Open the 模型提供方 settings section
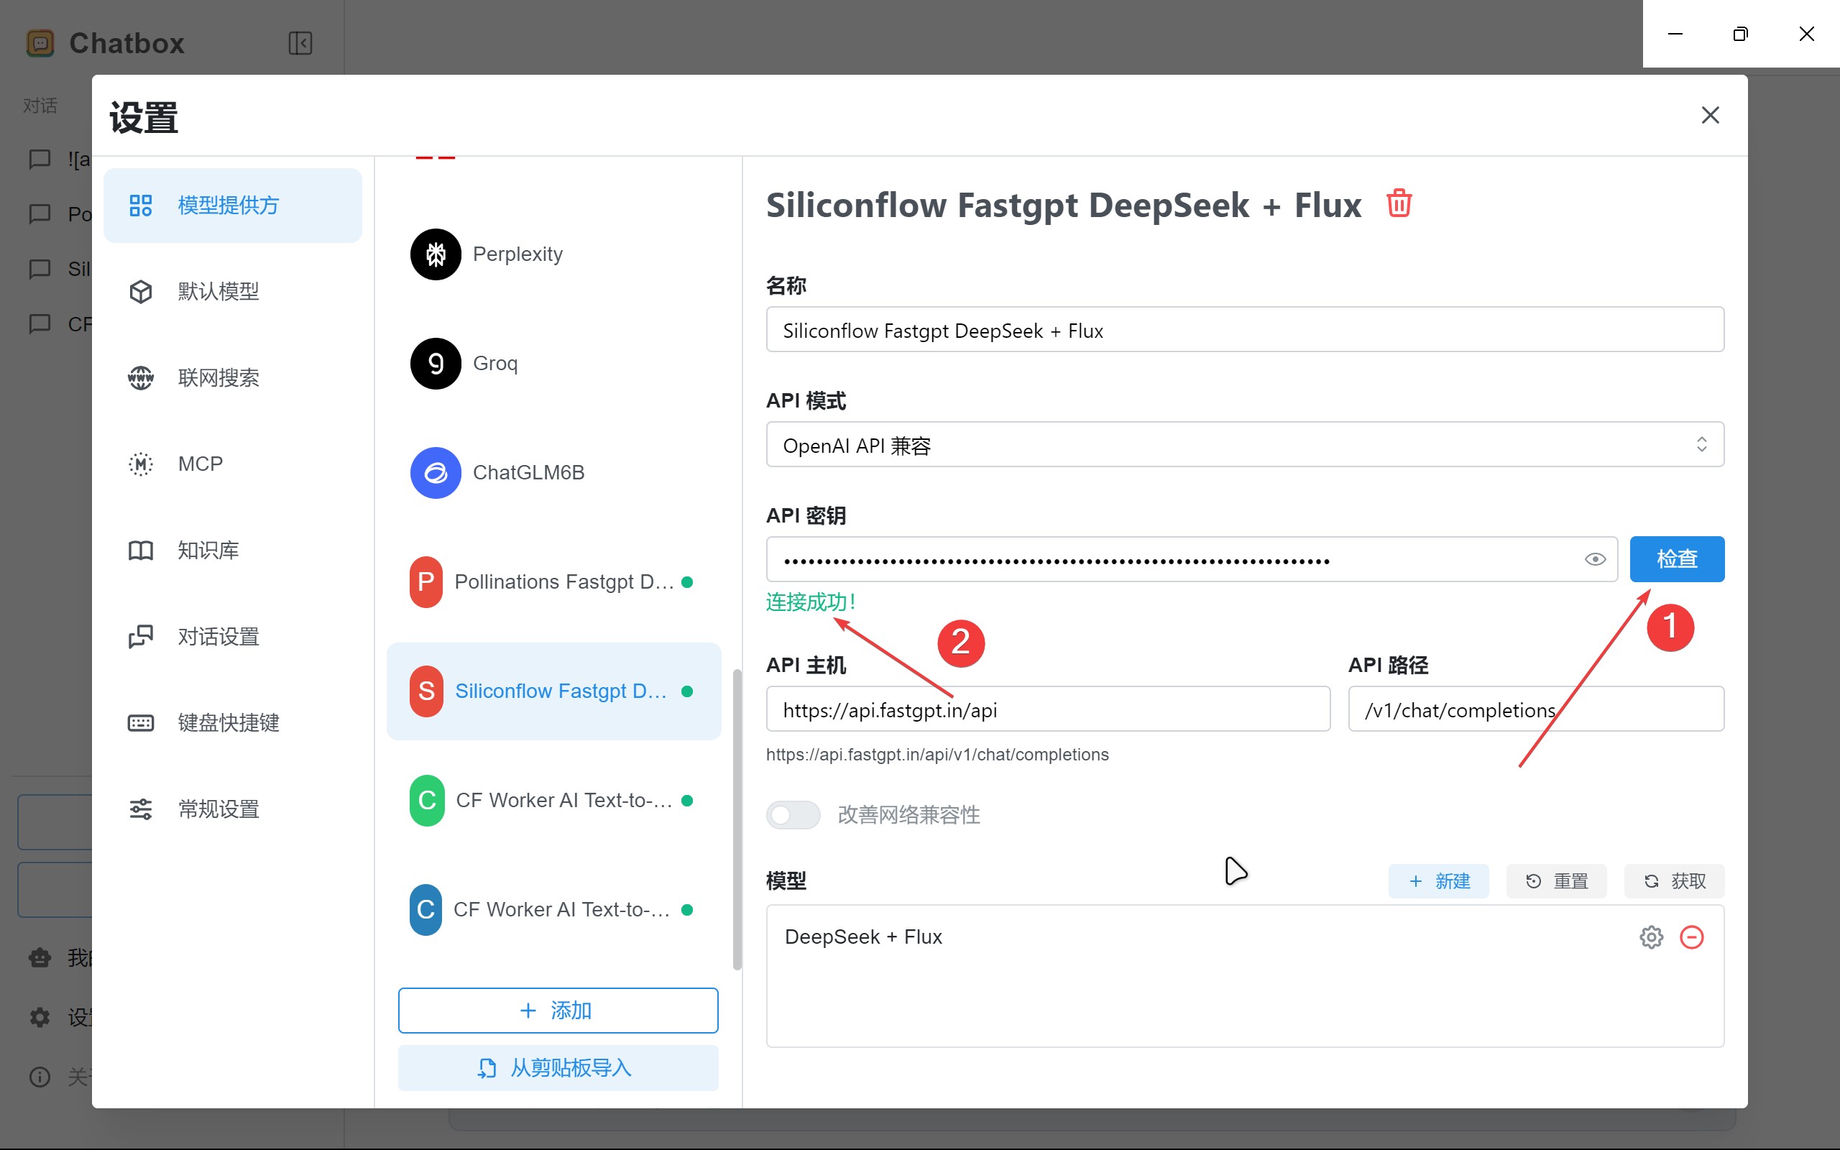 click(x=228, y=206)
